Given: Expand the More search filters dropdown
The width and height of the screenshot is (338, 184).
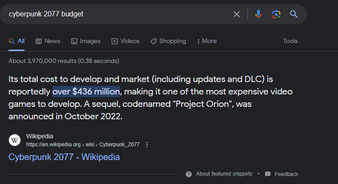Looking at the screenshot, I should pos(207,41).
